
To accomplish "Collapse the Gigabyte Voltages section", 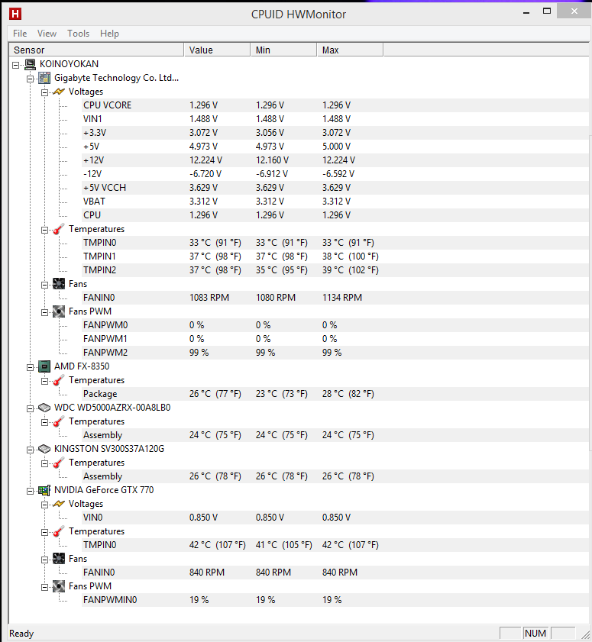I will (44, 92).
